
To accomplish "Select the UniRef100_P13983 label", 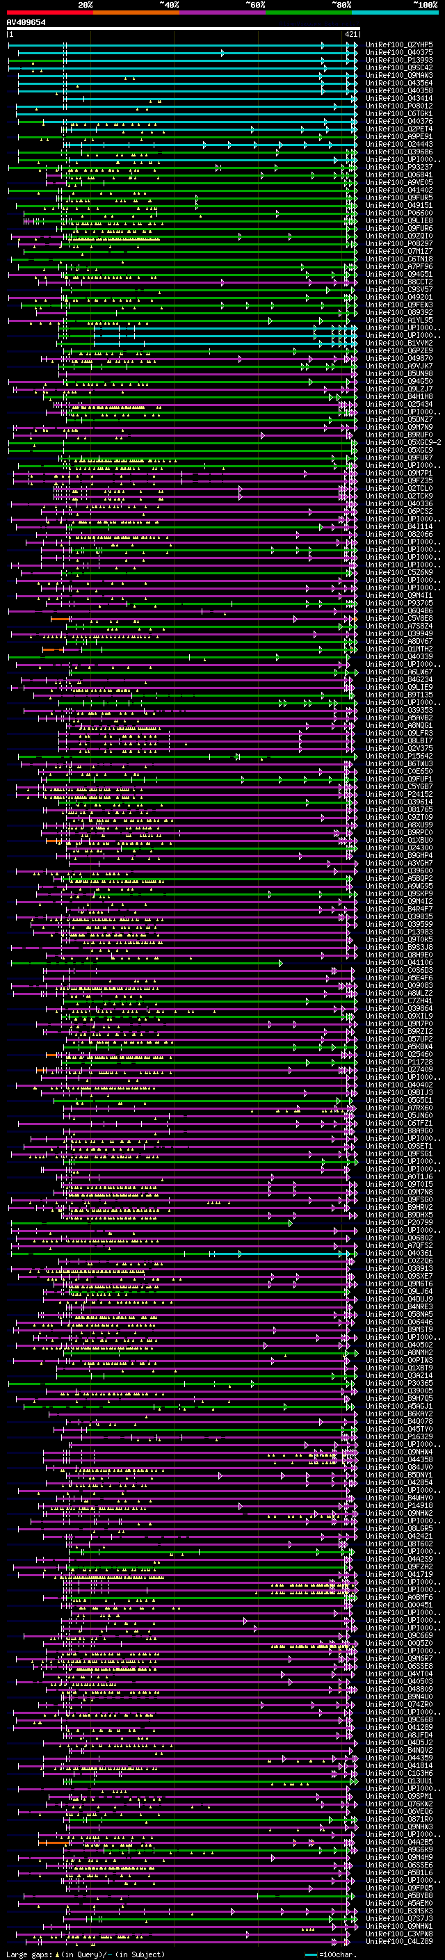I will point(398,931).
